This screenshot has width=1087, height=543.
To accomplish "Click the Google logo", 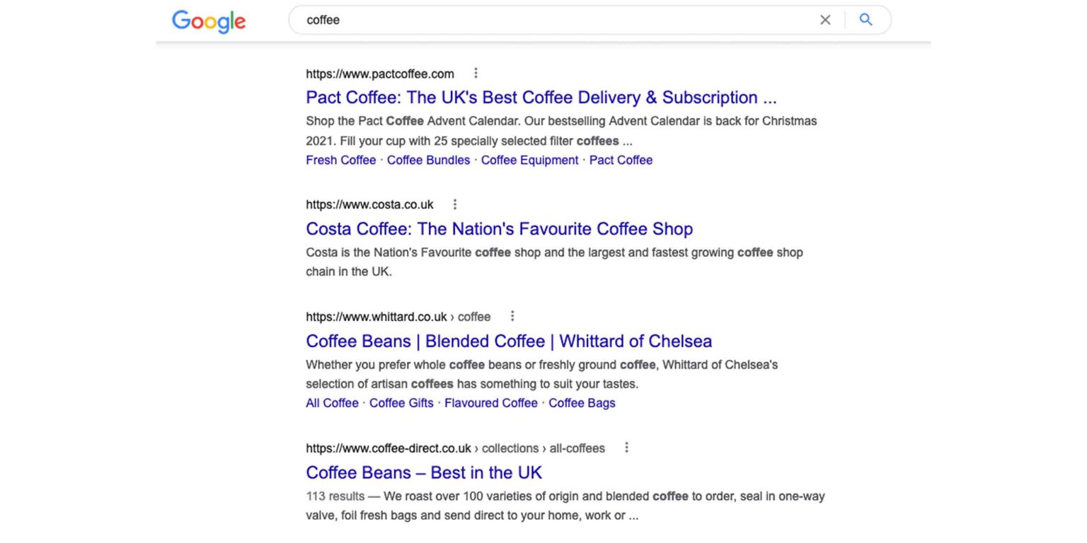I will pos(209,21).
